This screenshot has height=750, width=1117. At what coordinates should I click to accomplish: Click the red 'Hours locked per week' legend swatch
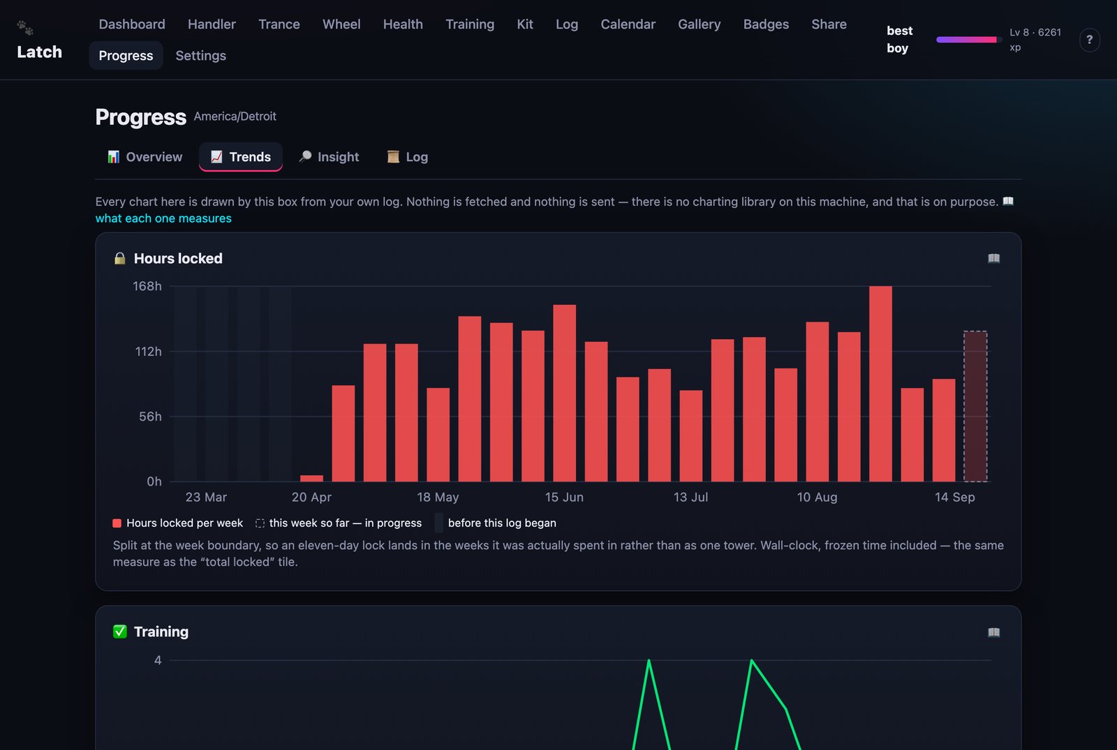pos(117,523)
